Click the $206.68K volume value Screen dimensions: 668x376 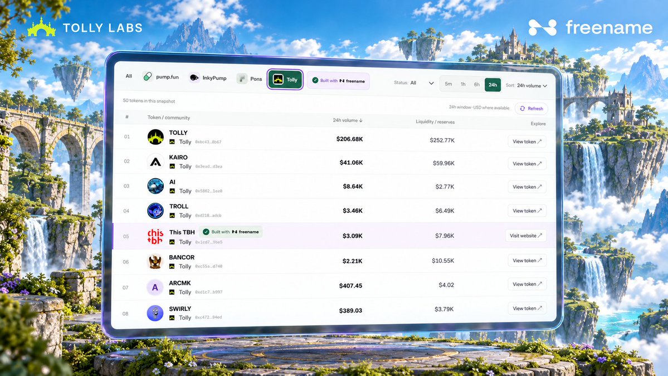[x=349, y=139]
